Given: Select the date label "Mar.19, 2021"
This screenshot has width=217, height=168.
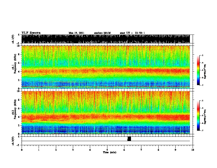Looking at the screenshot, I should click(76, 33).
